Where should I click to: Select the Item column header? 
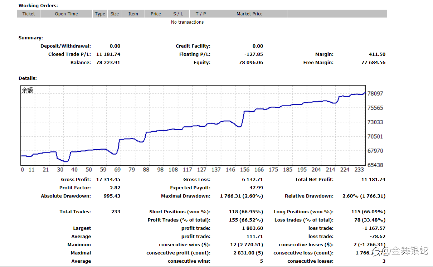(133, 14)
